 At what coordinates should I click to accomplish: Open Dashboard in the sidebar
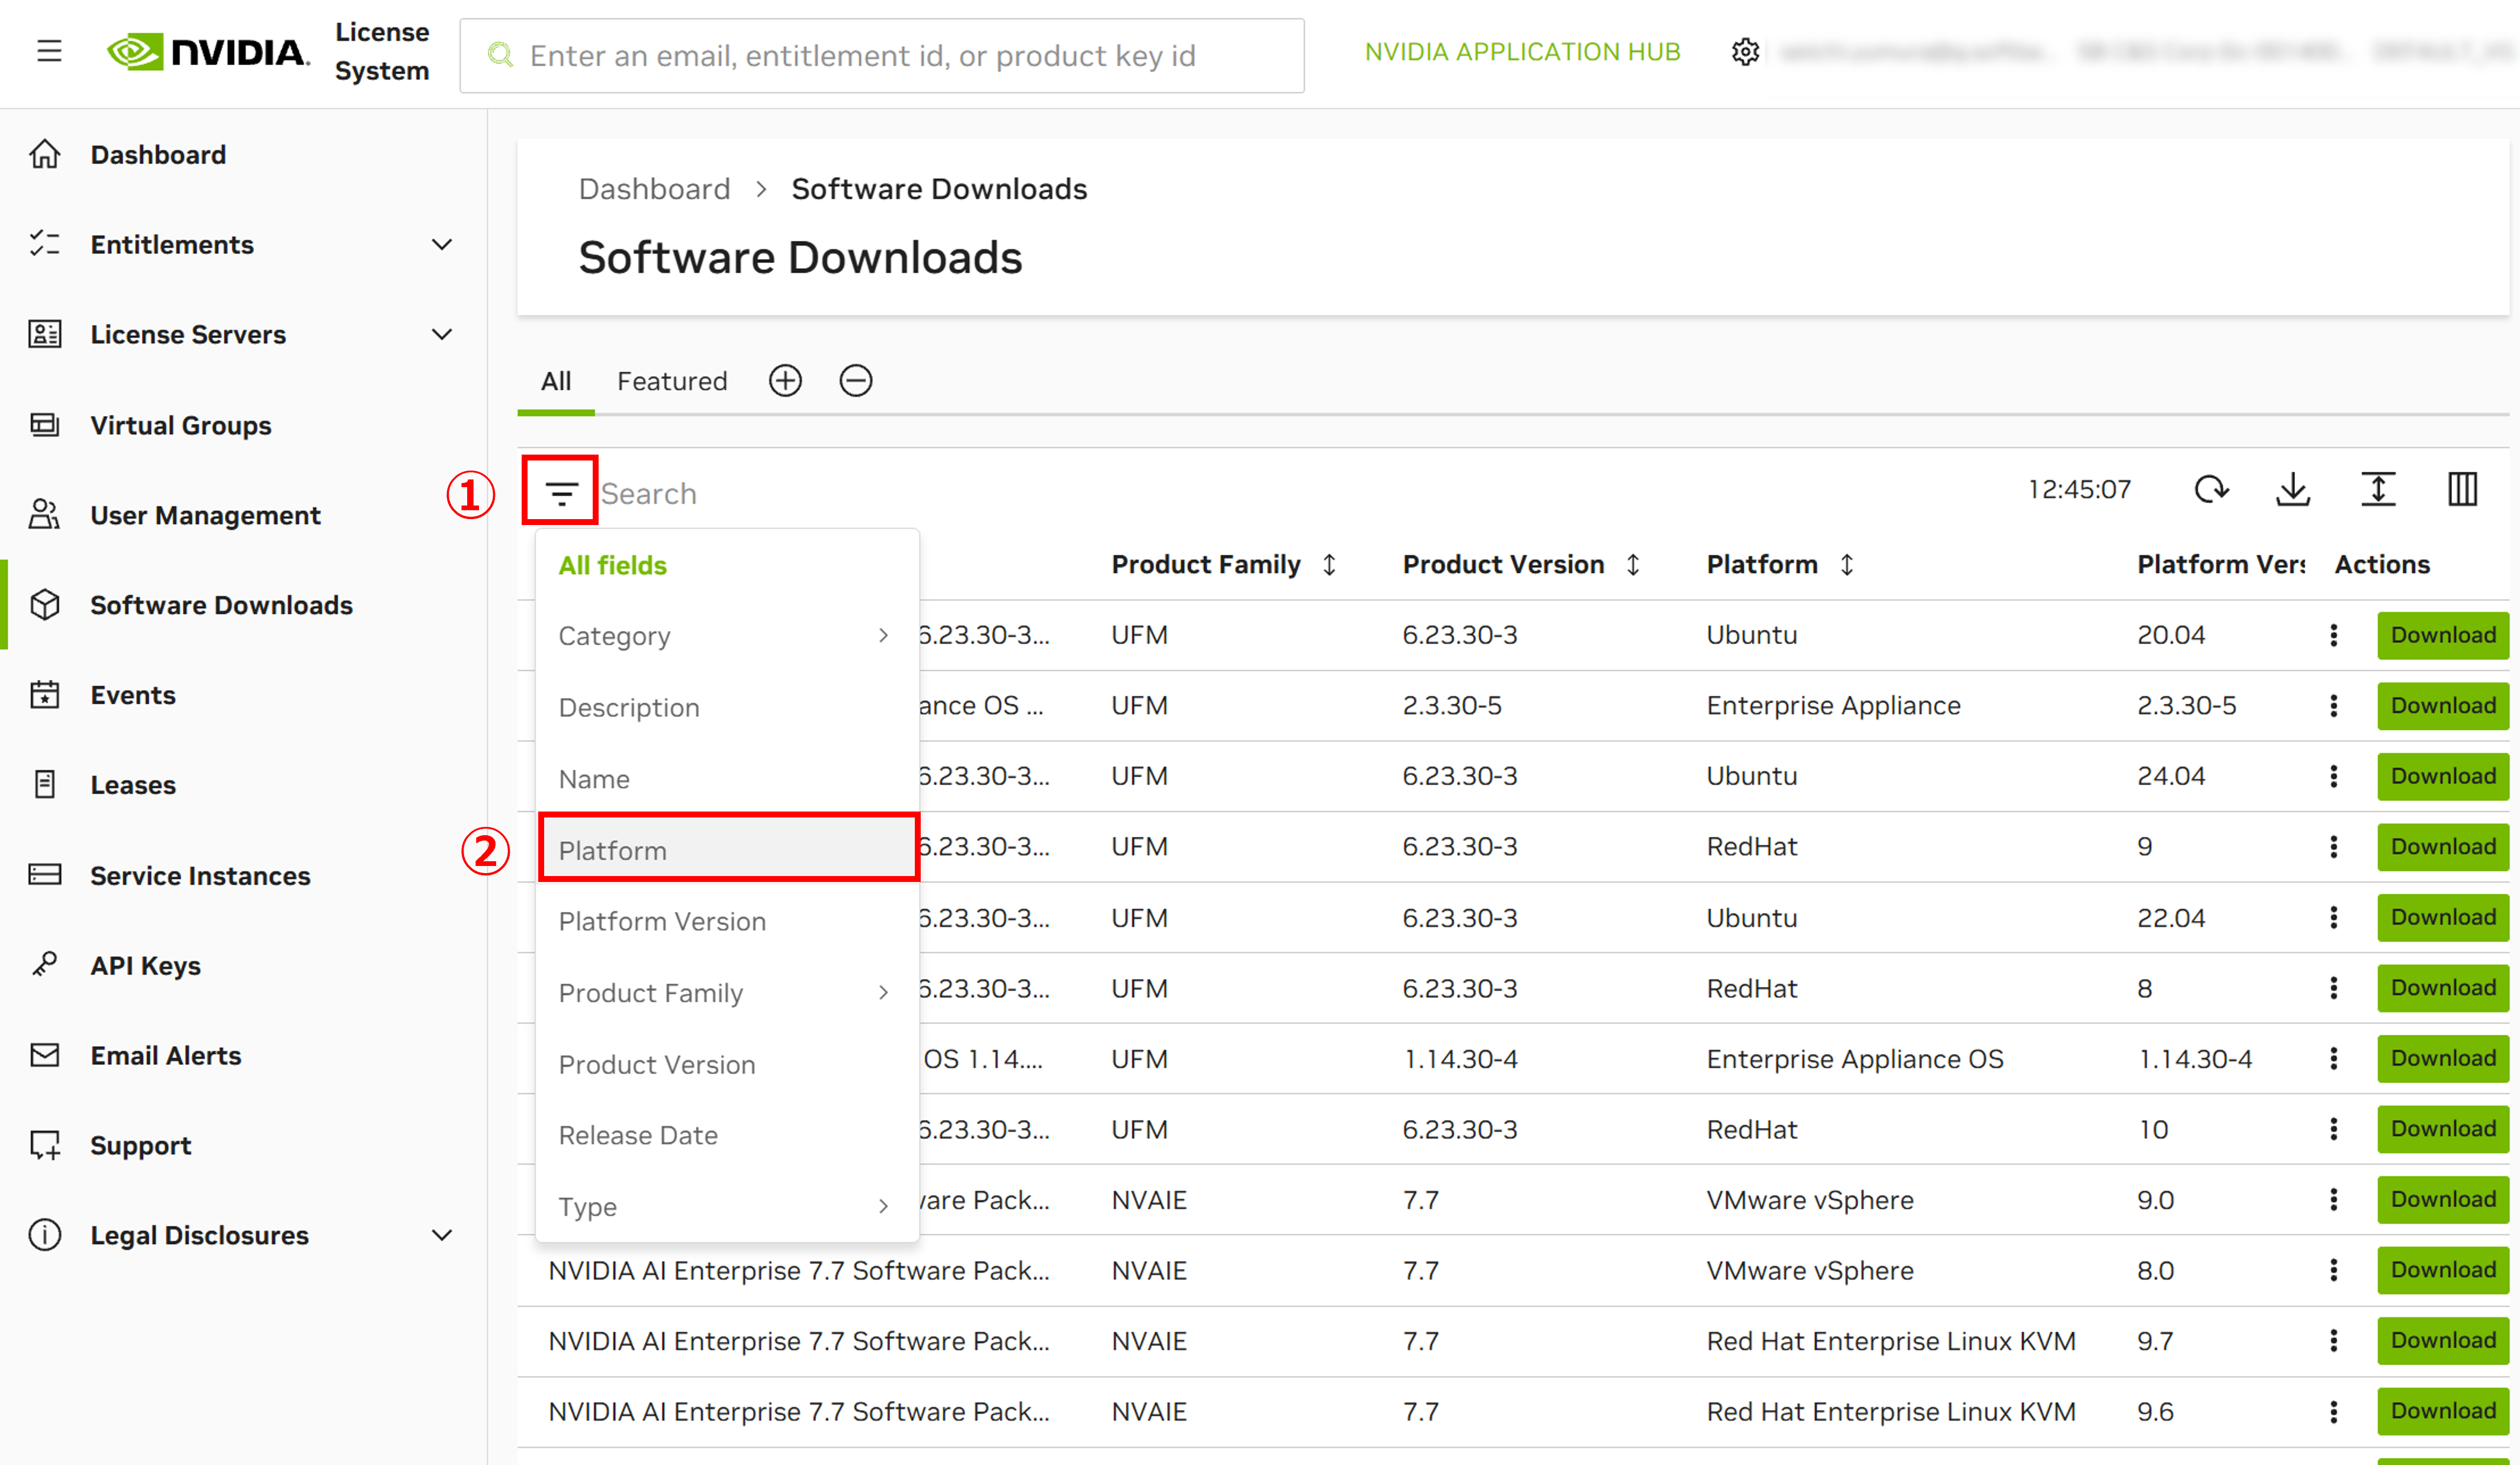click(x=158, y=155)
